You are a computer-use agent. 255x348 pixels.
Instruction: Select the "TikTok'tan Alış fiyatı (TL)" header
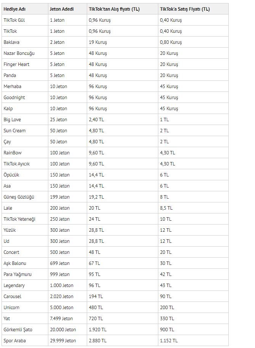coord(113,9)
